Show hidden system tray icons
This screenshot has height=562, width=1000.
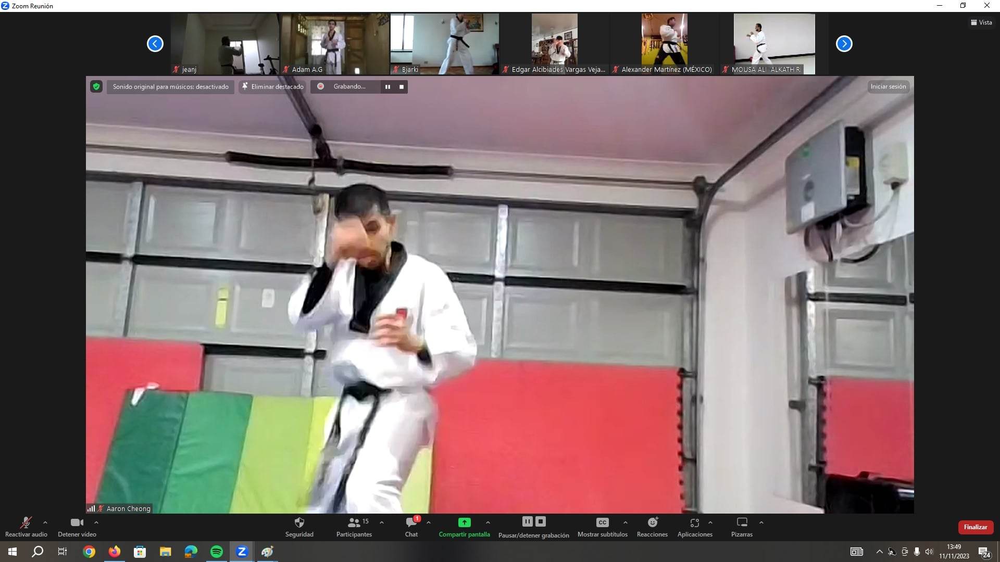[880, 552]
